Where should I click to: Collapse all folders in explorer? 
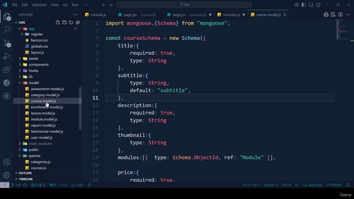coord(77,23)
